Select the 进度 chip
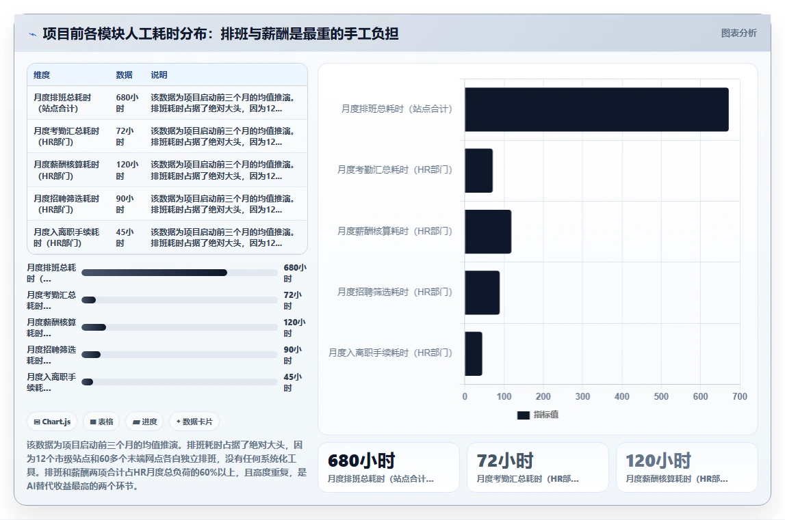This screenshot has height=520, width=785. [144, 422]
